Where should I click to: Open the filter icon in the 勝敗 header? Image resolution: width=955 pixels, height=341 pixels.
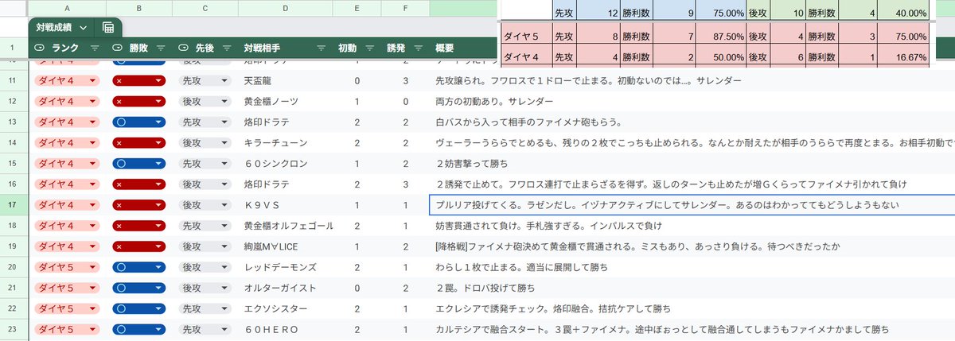click(162, 48)
